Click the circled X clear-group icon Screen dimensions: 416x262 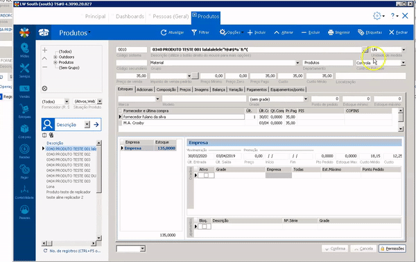[44, 88]
